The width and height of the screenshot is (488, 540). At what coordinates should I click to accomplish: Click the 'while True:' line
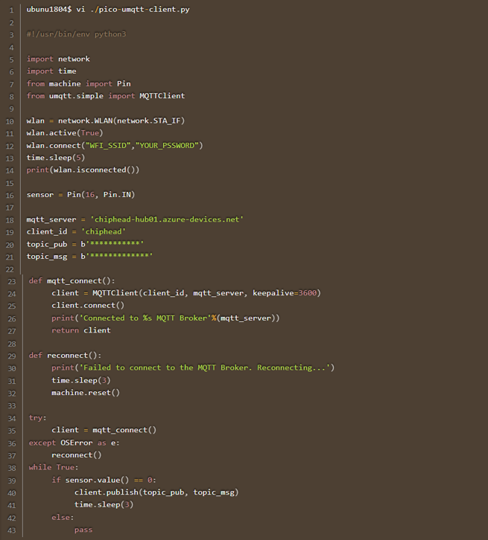coord(54,467)
